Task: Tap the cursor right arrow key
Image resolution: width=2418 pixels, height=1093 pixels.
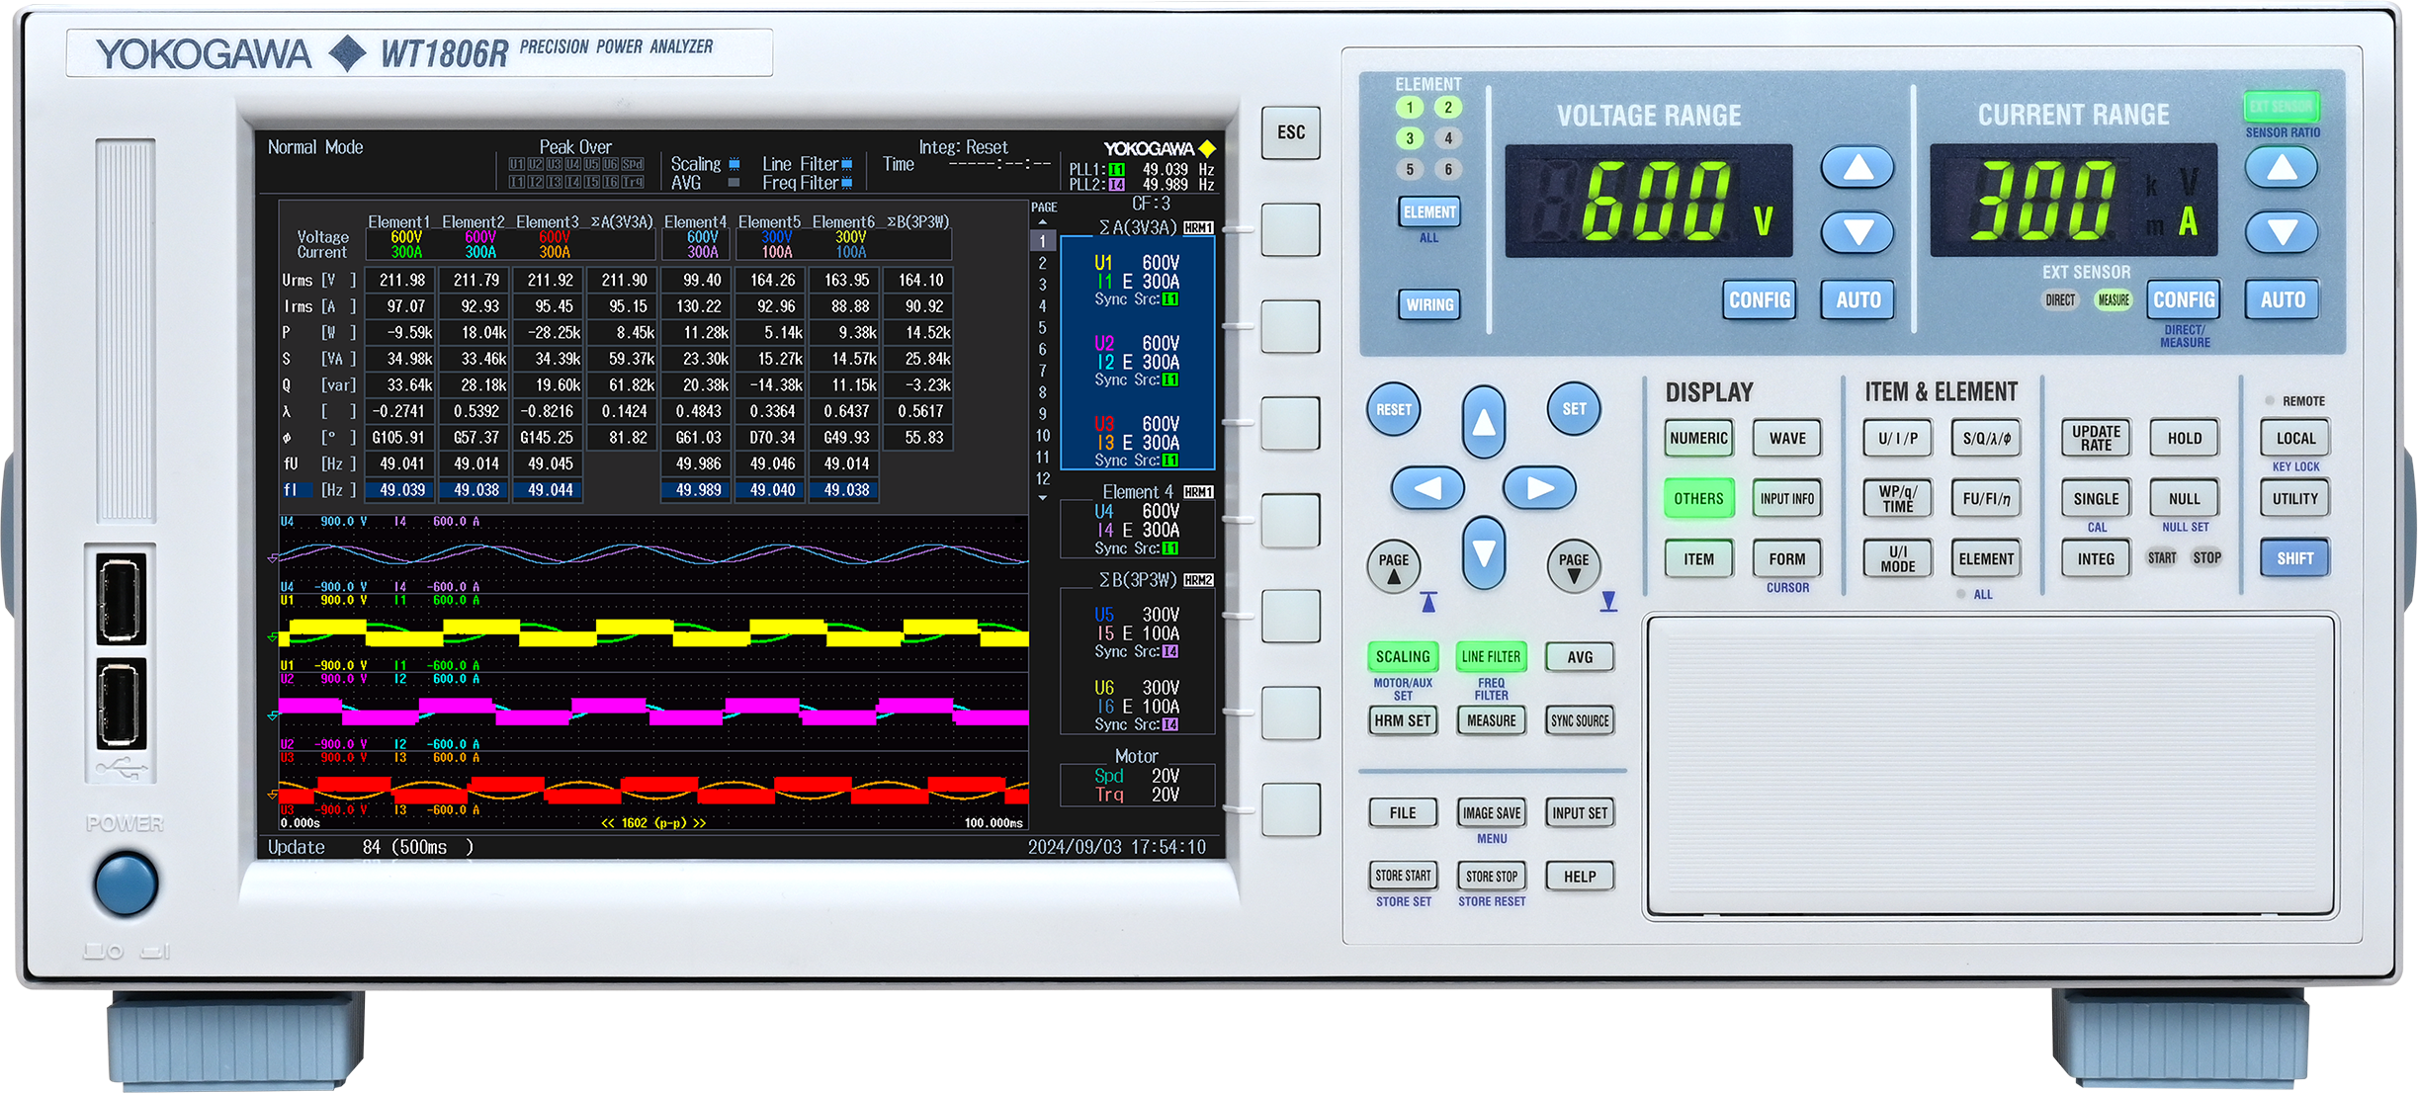Action: (x=1540, y=487)
